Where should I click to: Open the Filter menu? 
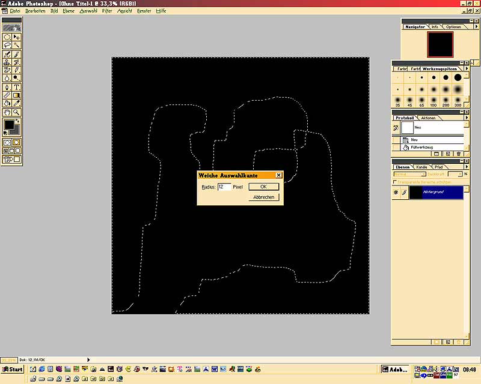[107, 11]
